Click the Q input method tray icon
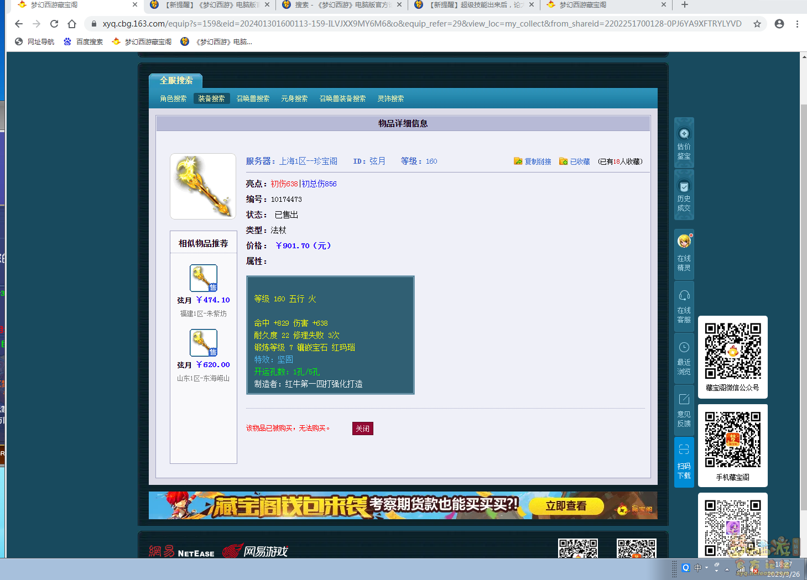 [x=686, y=568]
